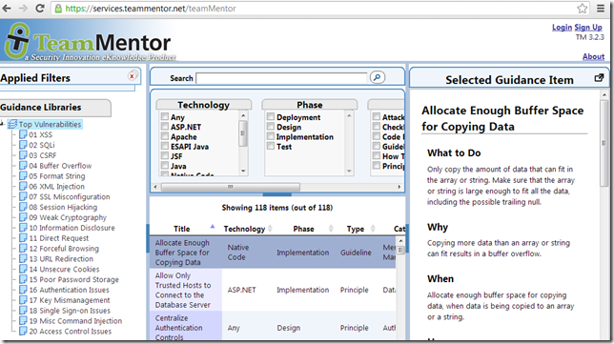Sort results by the Title column arrow

click(x=213, y=227)
